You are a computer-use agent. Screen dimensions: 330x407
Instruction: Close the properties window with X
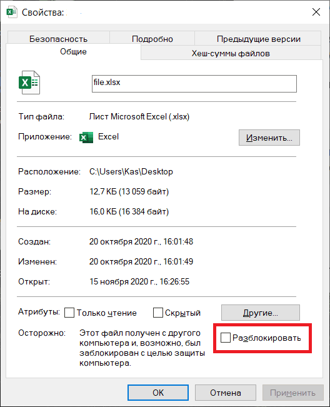pyautogui.click(x=316, y=12)
